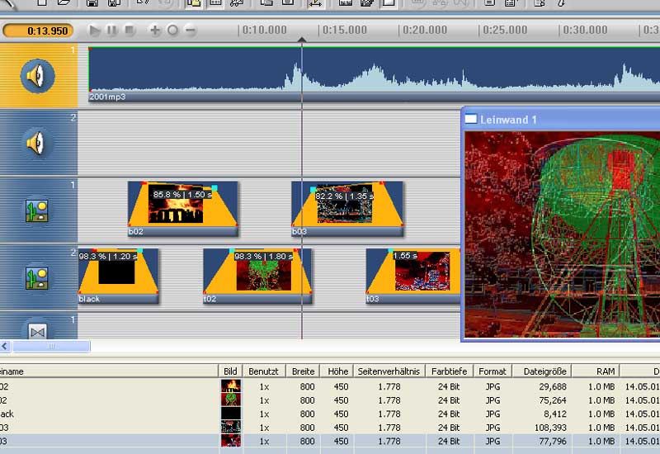Zoom out timeline with minus button
The width and height of the screenshot is (660, 454).
click(191, 31)
